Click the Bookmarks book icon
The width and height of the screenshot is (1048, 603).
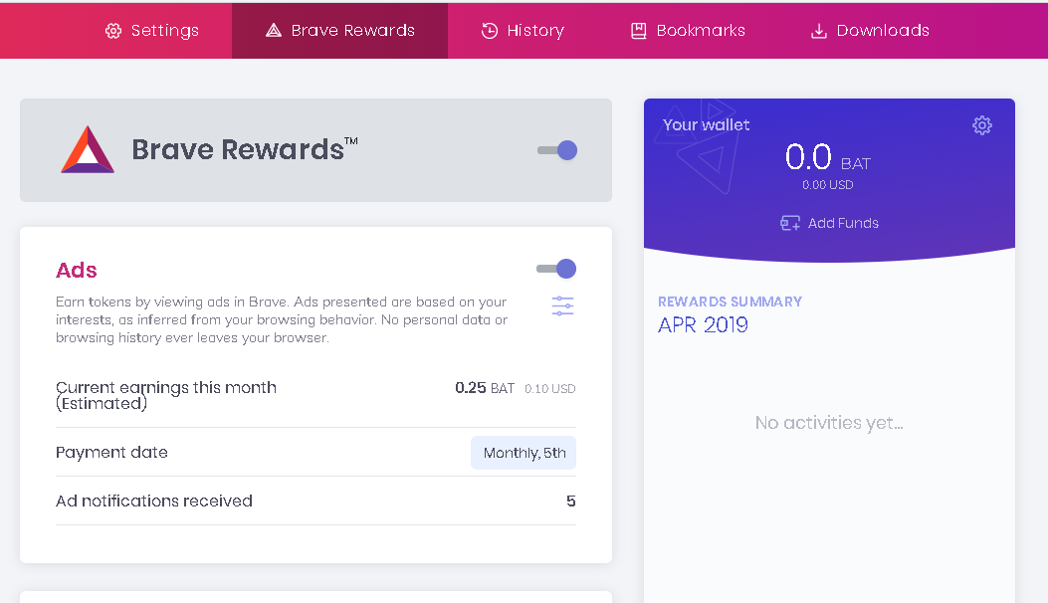click(x=639, y=31)
